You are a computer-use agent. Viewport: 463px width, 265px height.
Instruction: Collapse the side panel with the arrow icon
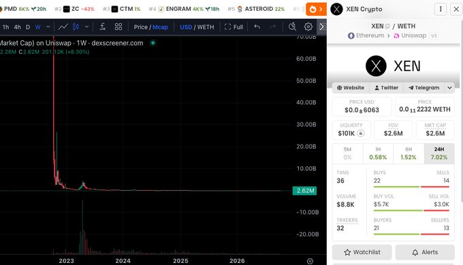click(x=322, y=27)
